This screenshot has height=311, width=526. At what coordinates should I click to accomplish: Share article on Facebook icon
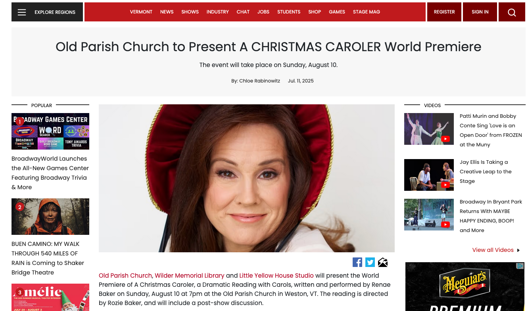tap(357, 262)
